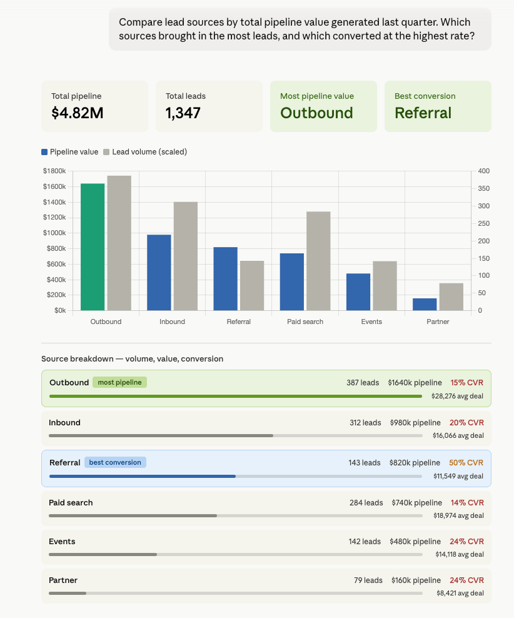Click the blue Referral progress bar

coord(236,476)
